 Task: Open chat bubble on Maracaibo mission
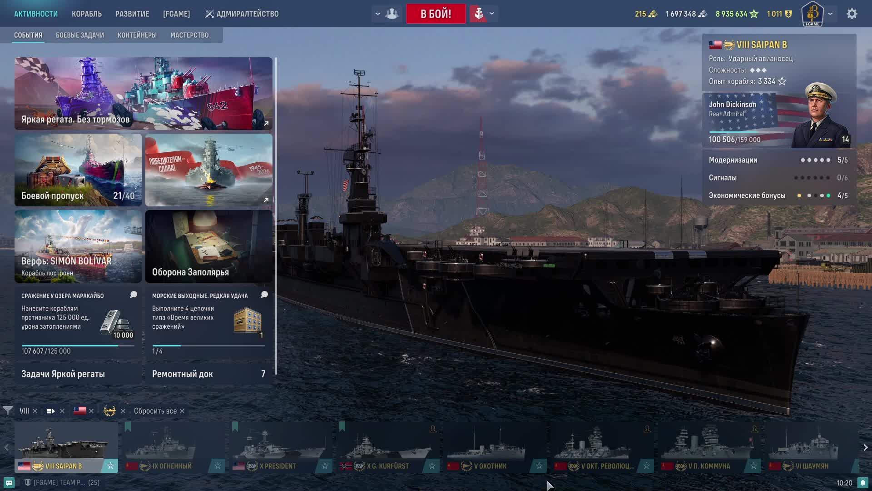[x=134, y=295]
